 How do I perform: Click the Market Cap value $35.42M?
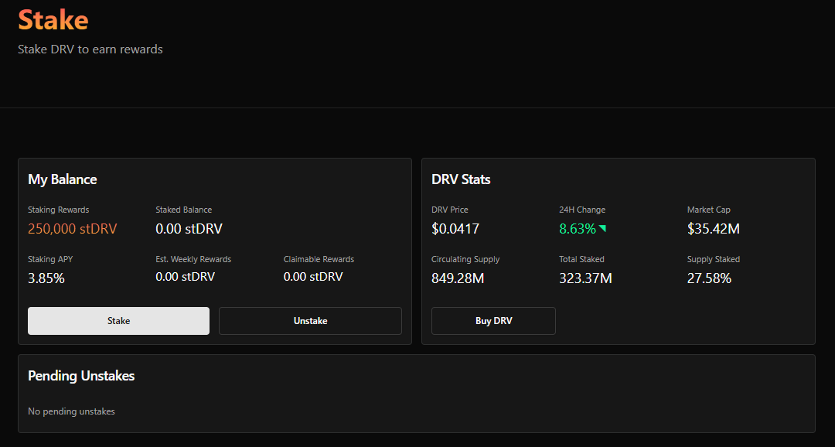tap(712, 229)
